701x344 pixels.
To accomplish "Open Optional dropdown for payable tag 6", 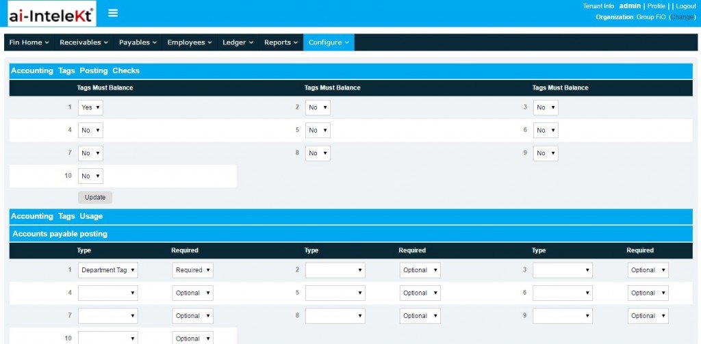I will point(648,293).
